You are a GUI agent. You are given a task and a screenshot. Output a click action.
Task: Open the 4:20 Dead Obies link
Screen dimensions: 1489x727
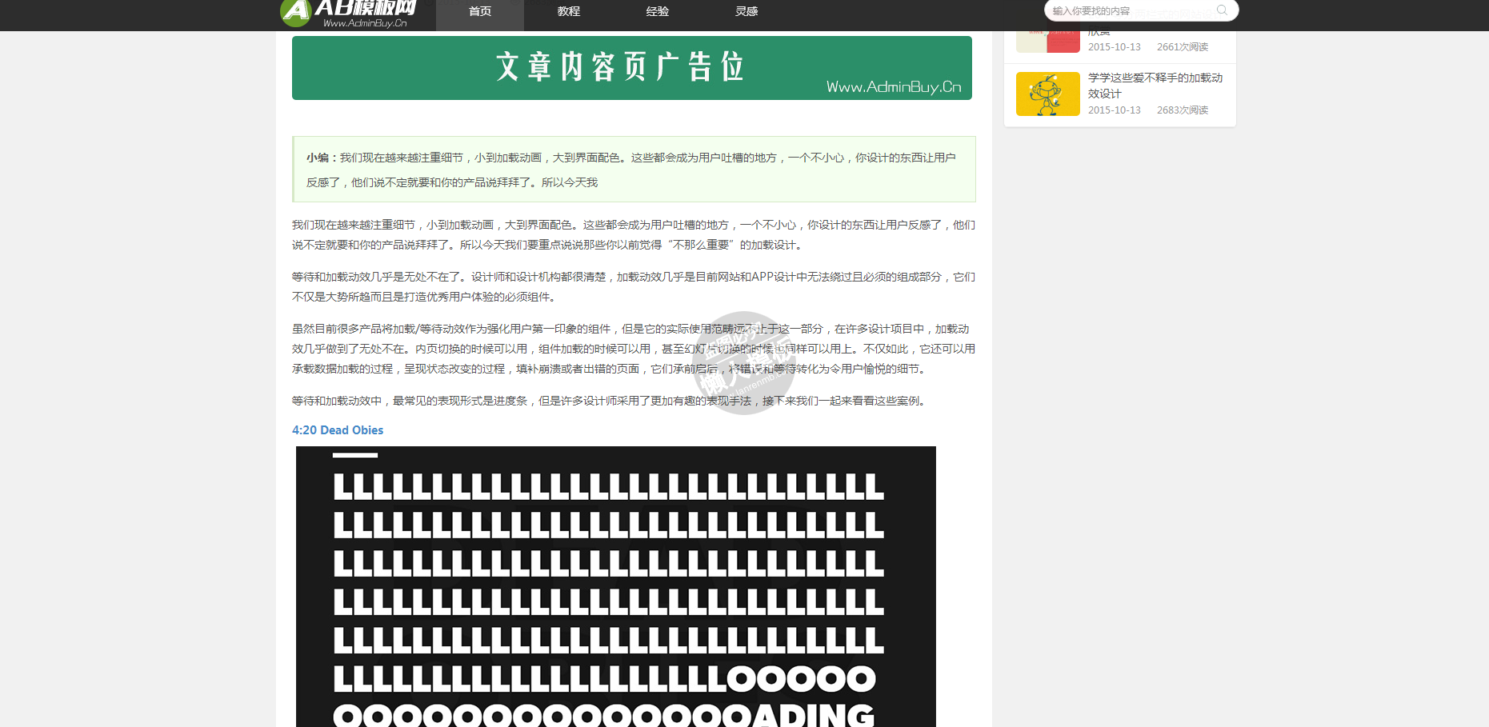(x=338, y=430)
